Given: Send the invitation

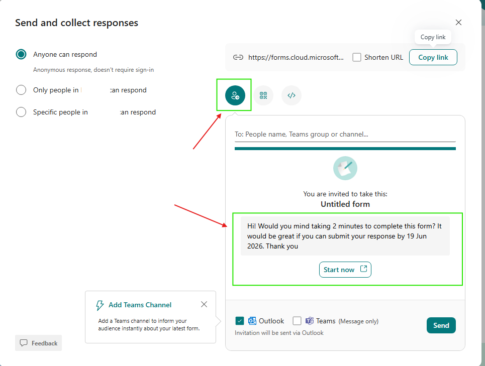Looking at the screenshot, I should pyautogui.click(x=441, y=325).
